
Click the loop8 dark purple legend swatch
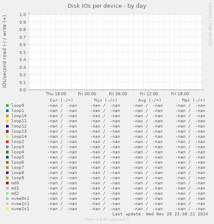coord(7,173)
